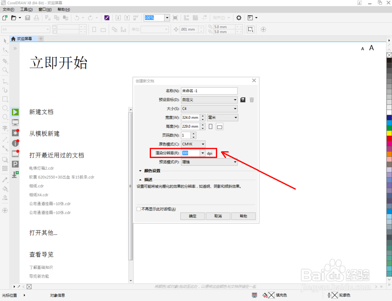Click the Export toolbar icon

[127, 18]
